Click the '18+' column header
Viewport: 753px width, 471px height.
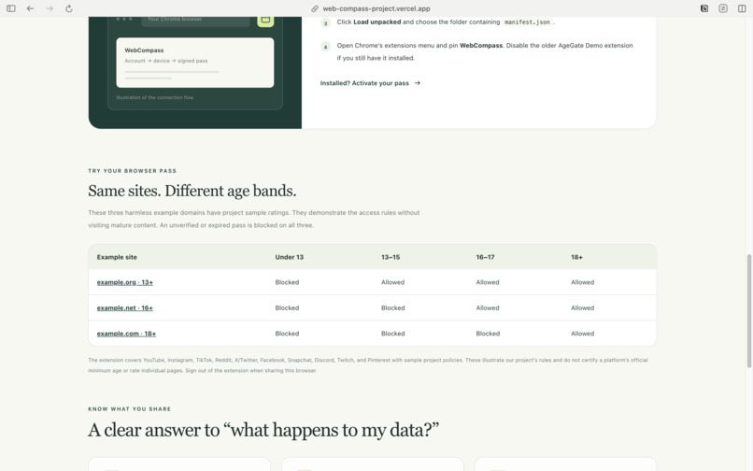coord(576,257)
